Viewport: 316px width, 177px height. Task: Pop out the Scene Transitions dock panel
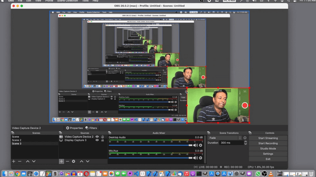[x=209, y=133]
